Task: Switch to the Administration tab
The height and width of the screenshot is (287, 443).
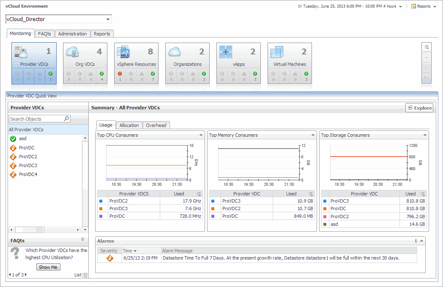Action: pyautogui.click(x=72, y=34)
